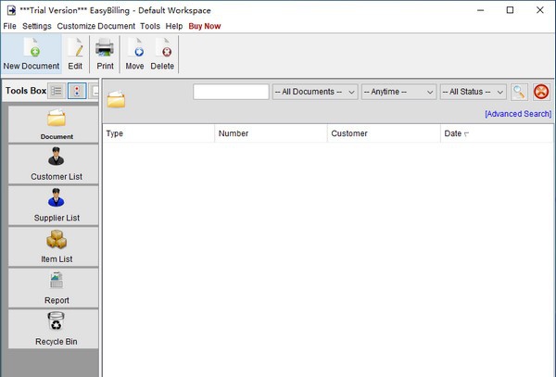Focus the document search text field

point(231,92)
